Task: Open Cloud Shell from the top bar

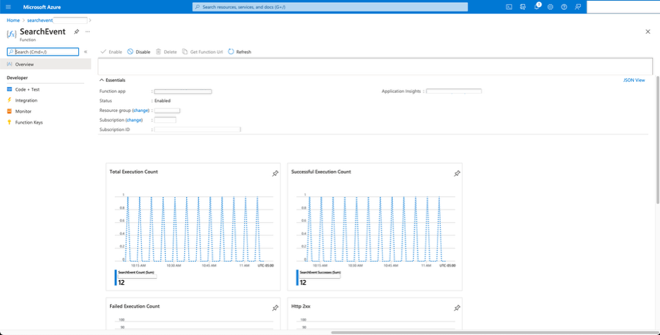Action: [x=509, y=7]
